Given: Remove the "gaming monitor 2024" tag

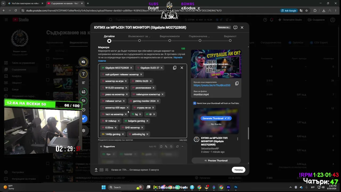Looking at the screenshot, I should tap(158, 101).
